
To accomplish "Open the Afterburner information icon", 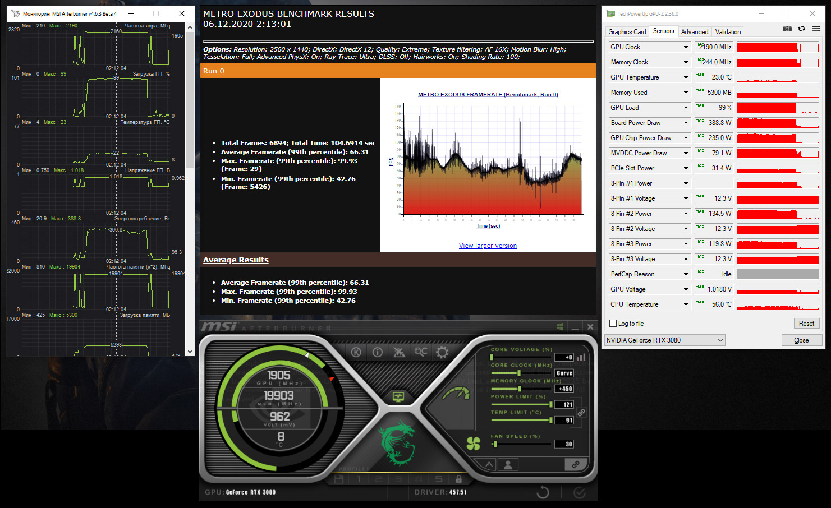I will 377,352.
